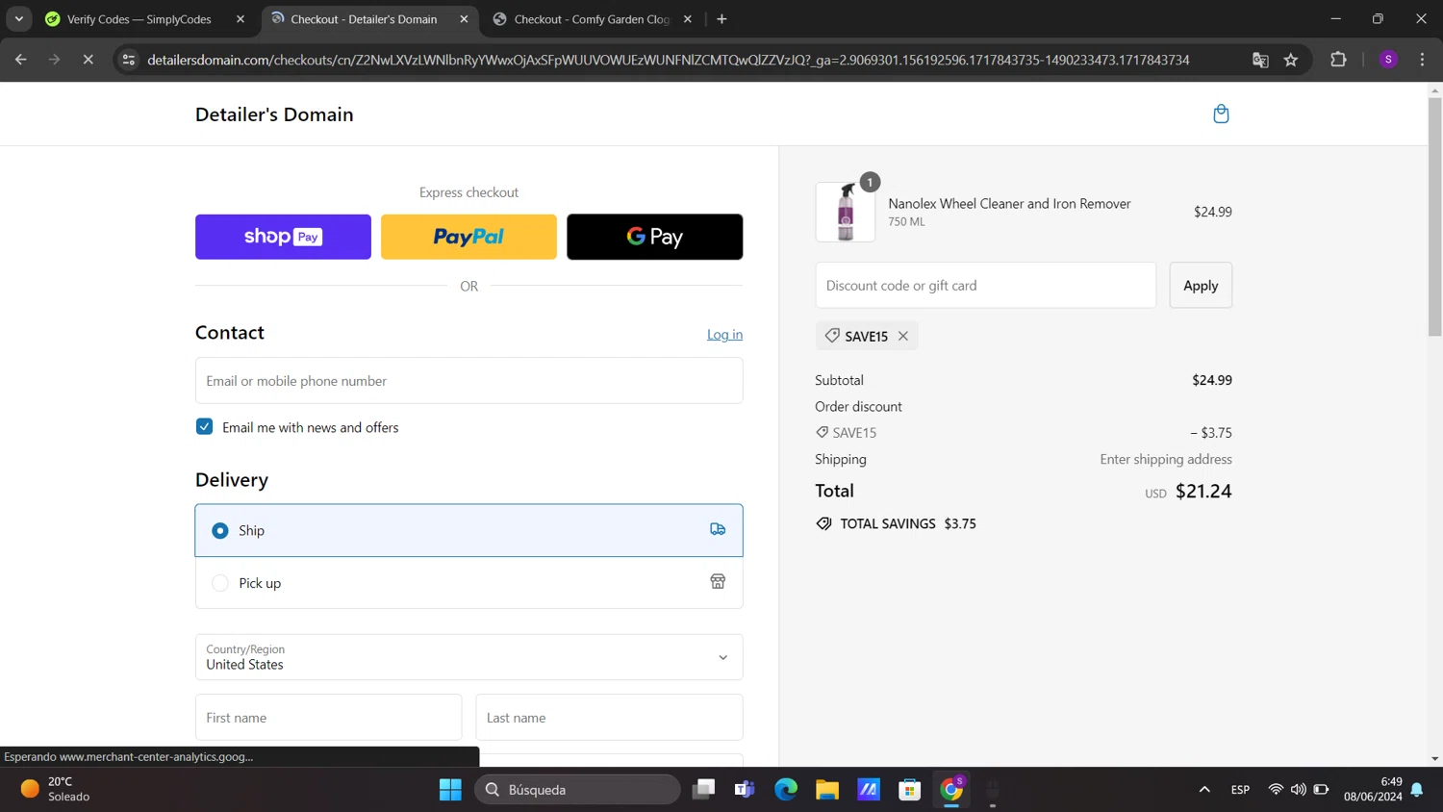The height and width of the screenshot is (812, 1443).
Task: Click the Nanolex Wheel Cleaner product thumbnail
Action: pos(846,212)
